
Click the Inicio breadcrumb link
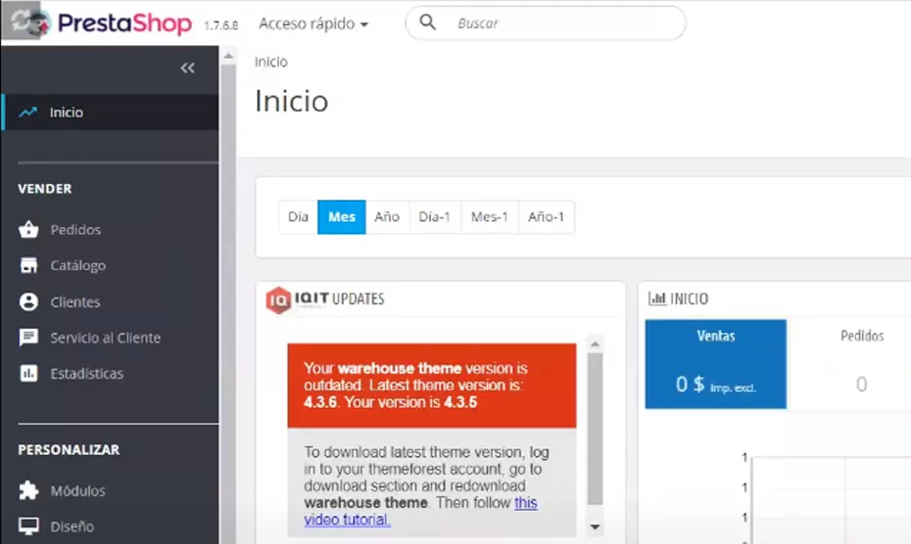pos(270,62)
